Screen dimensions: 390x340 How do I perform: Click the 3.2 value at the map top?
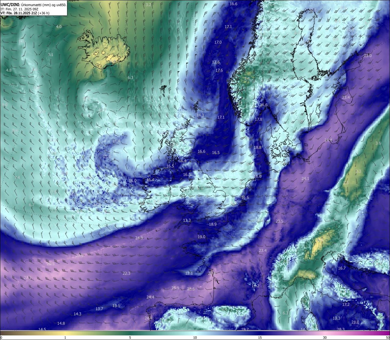point(148,5)
